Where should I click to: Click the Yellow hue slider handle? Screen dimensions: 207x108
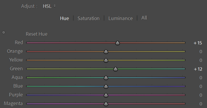click(x=106, y=60)
